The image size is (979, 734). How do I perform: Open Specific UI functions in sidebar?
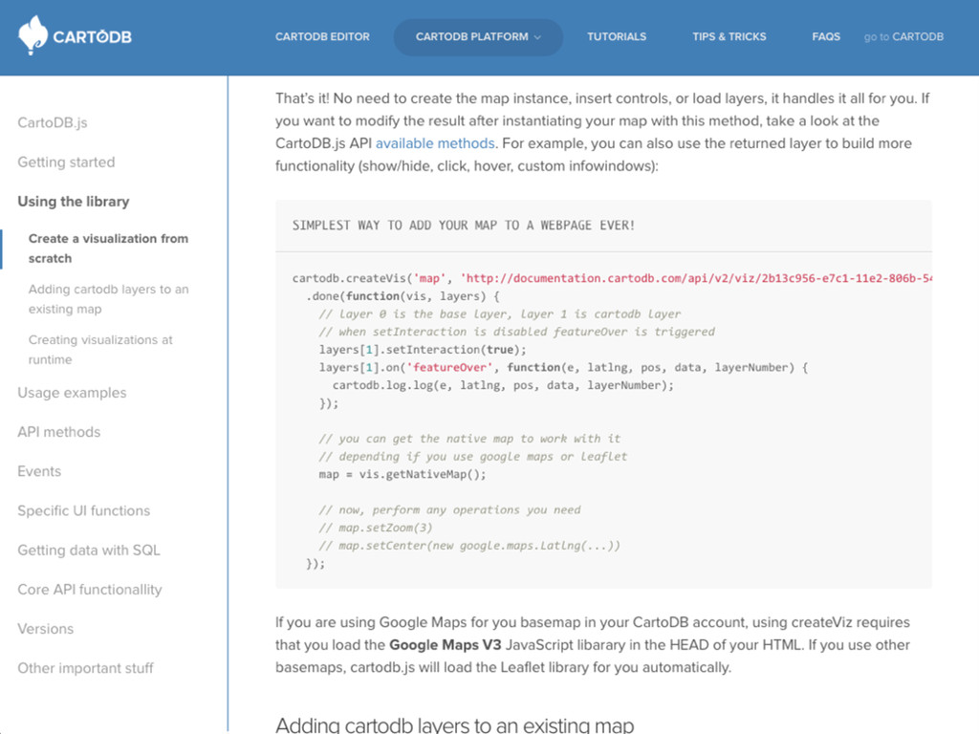[84, 510]
